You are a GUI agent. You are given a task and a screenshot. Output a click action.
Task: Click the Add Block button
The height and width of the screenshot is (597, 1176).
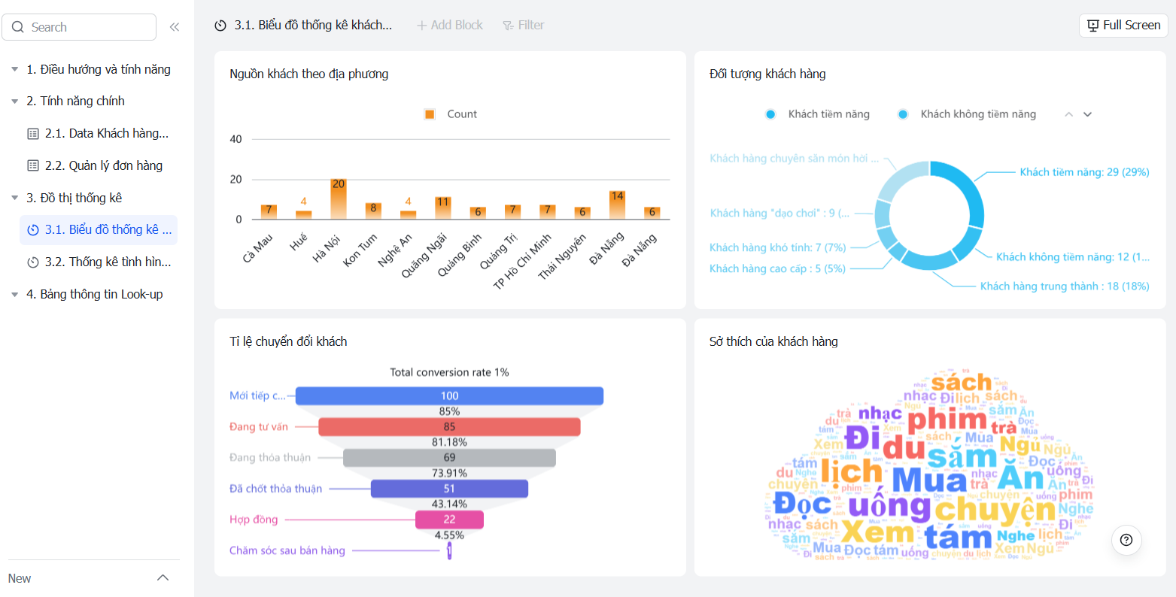coord(450,26)
